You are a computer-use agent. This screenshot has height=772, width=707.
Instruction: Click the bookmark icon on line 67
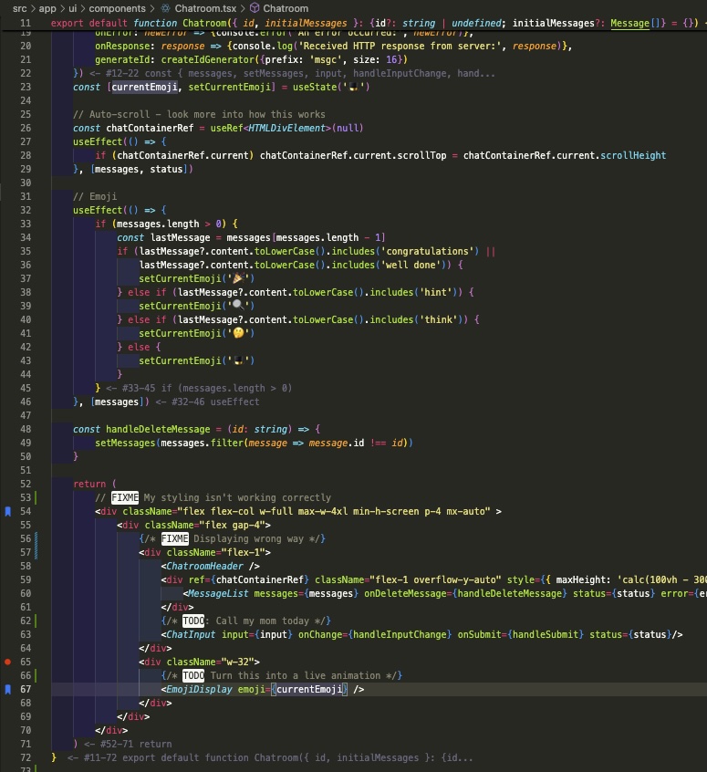[8, 689]
